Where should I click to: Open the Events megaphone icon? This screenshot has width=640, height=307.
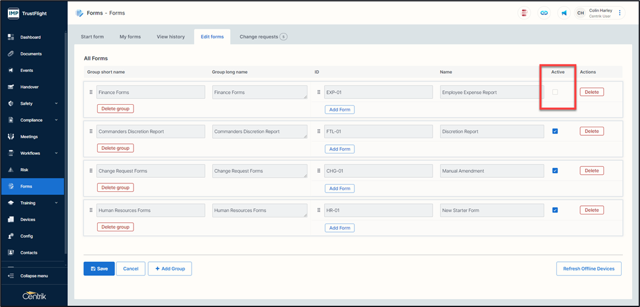tap(10, 71)
